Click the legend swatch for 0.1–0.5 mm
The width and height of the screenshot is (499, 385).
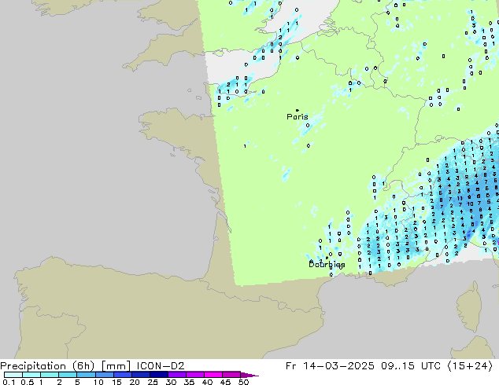point(13,375)
